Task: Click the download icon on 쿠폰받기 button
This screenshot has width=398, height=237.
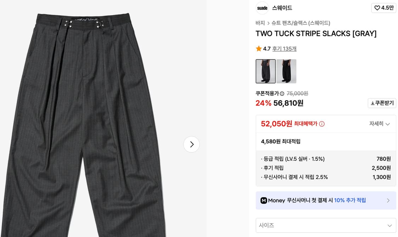Action: pos(373,103)
